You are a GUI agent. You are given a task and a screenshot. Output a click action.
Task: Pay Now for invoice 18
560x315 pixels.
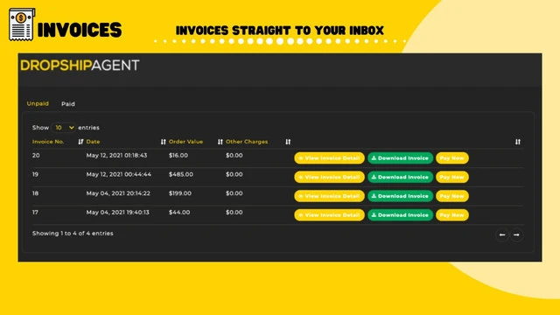[x=452, y=196]
